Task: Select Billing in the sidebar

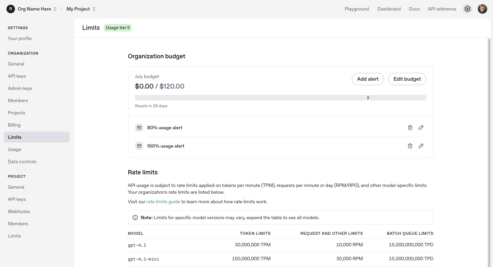Action: click(14, 125)
